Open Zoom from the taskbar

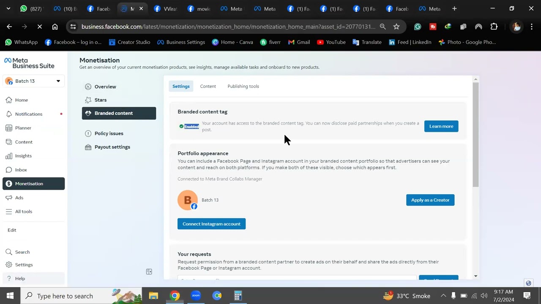pyautogui.click(x=196, y=296)
